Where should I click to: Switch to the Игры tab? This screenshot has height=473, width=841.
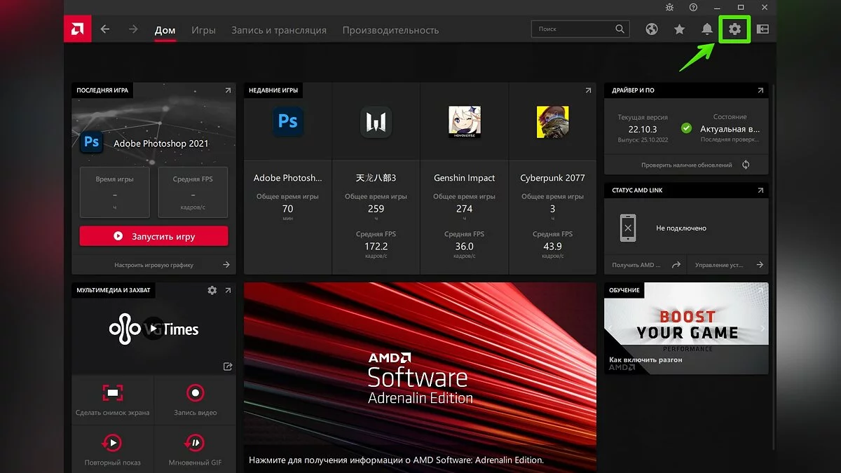point(203,30)
